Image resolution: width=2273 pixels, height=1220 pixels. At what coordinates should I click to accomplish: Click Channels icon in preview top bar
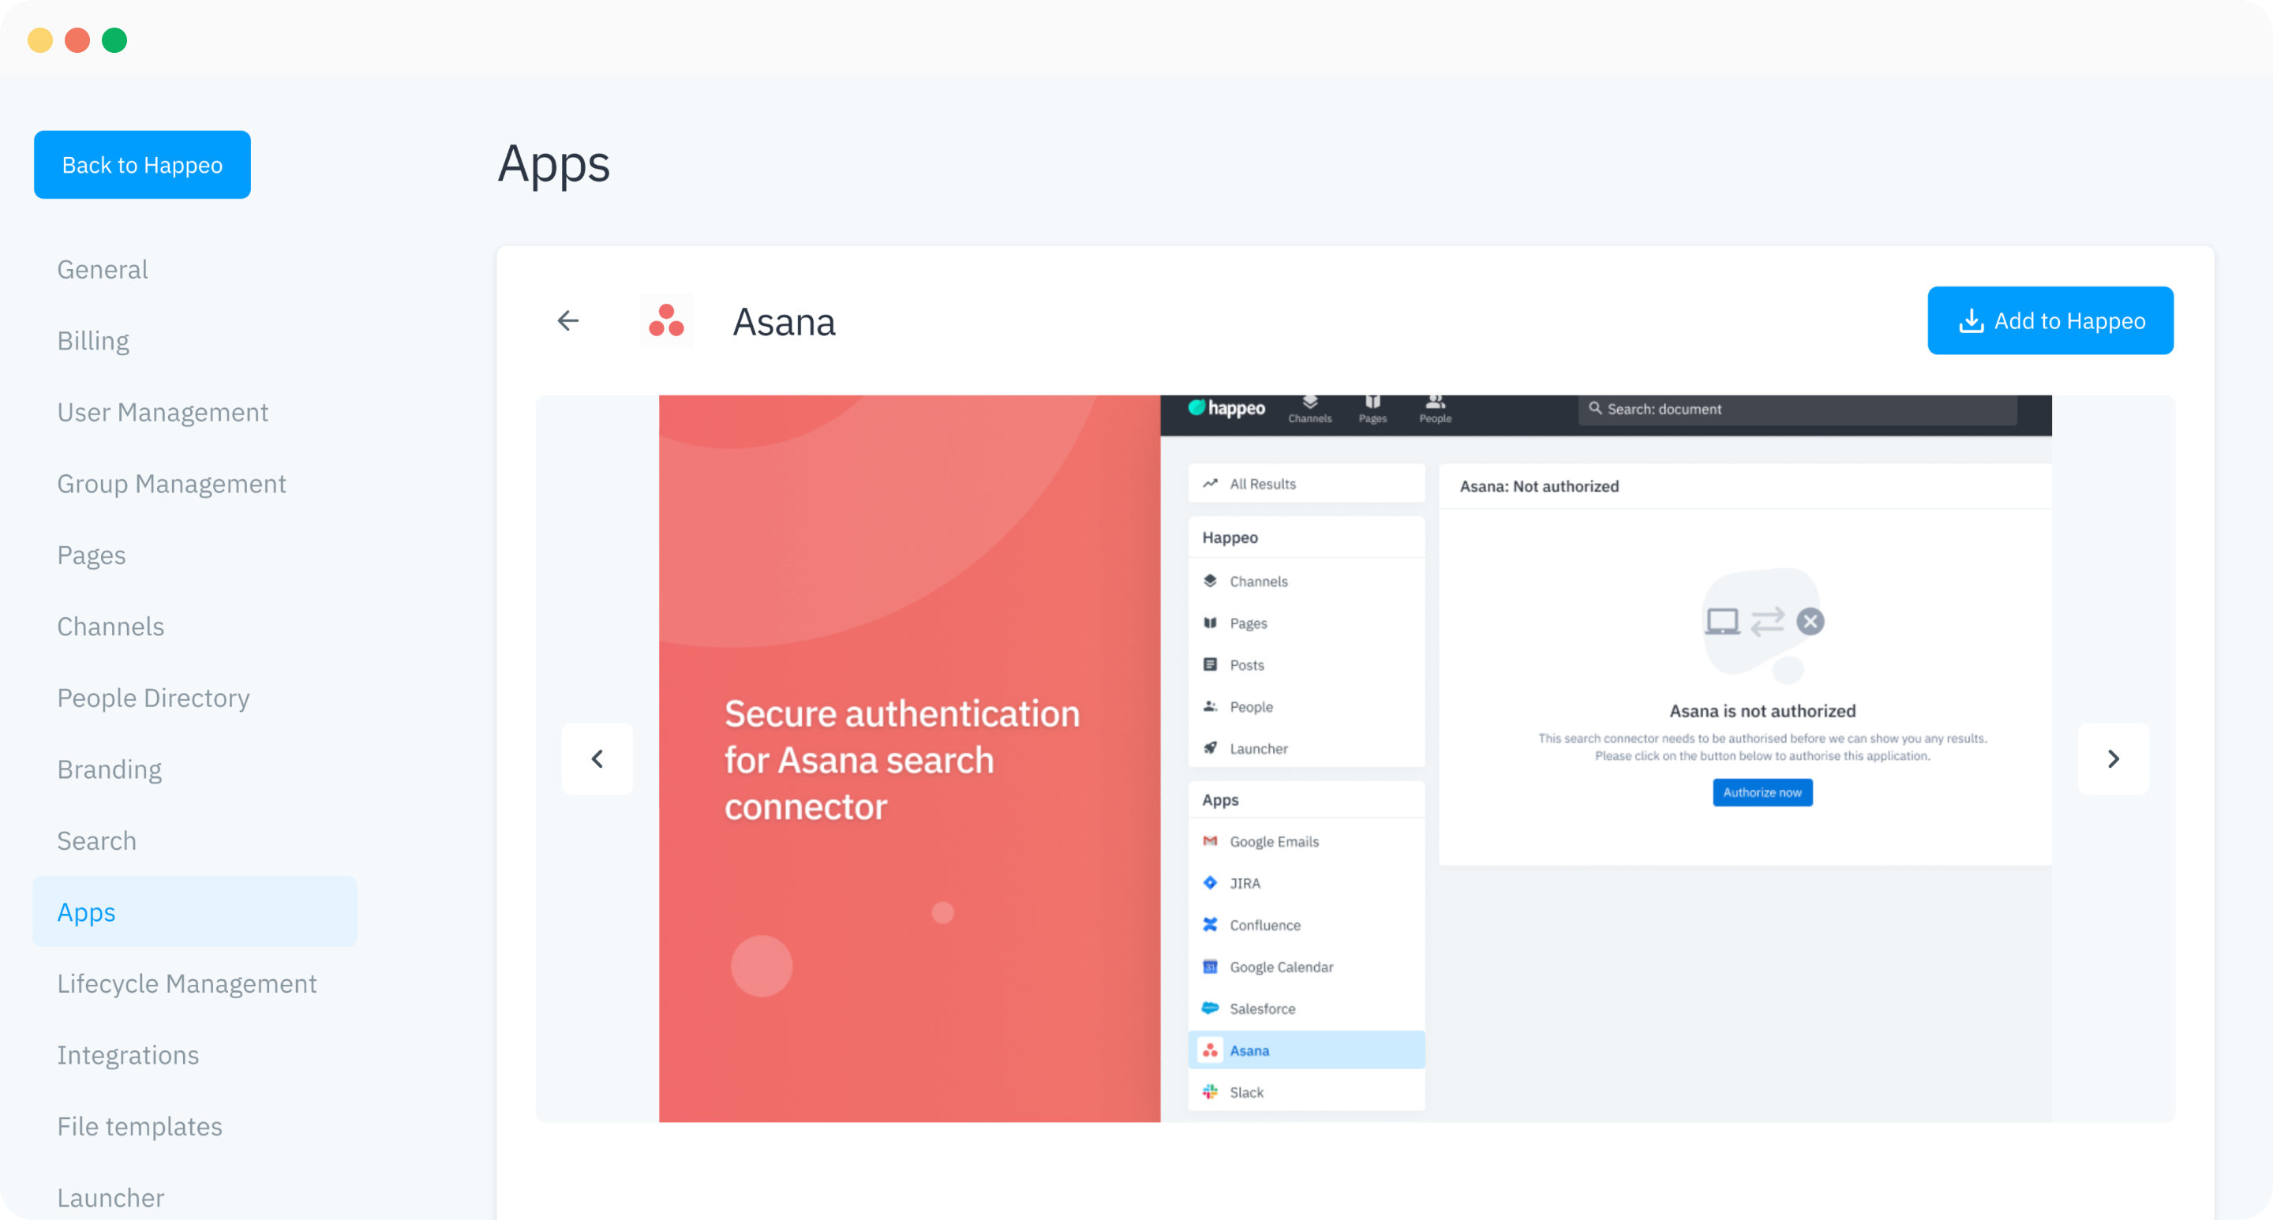coord(1309,410)
